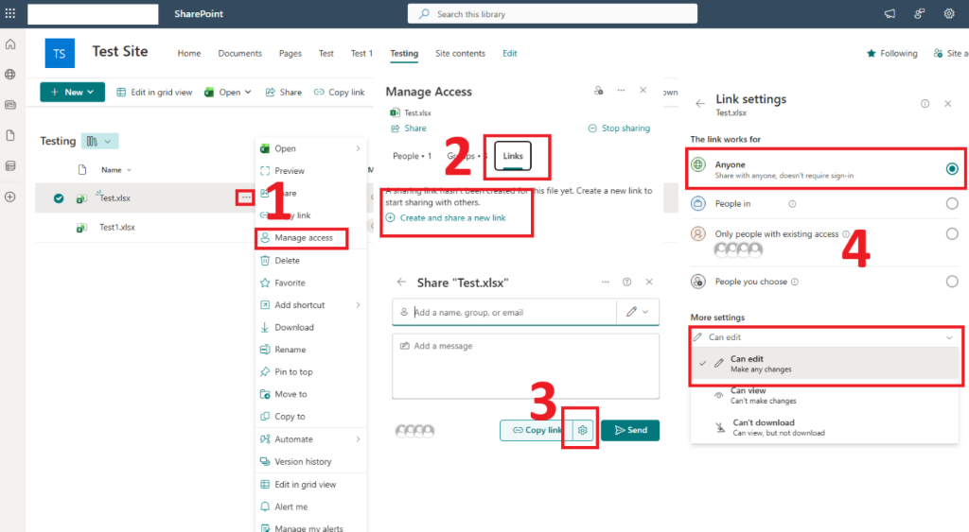Open the Test1.xlsx file name

117,227
